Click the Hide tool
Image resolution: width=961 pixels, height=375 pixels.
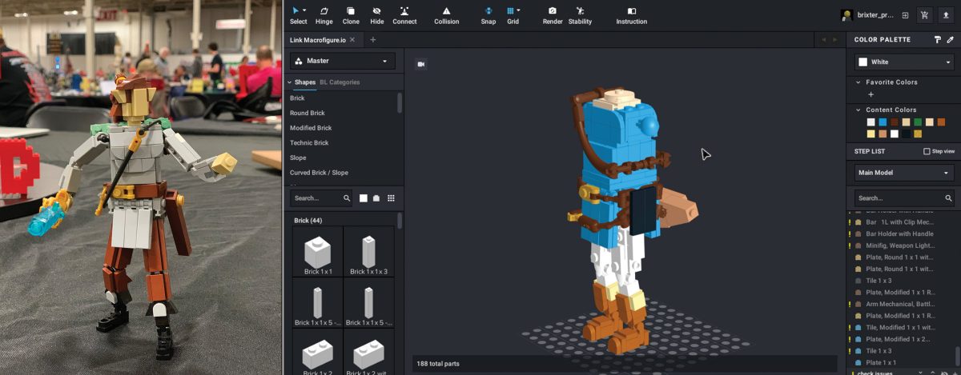coord(377,15)
